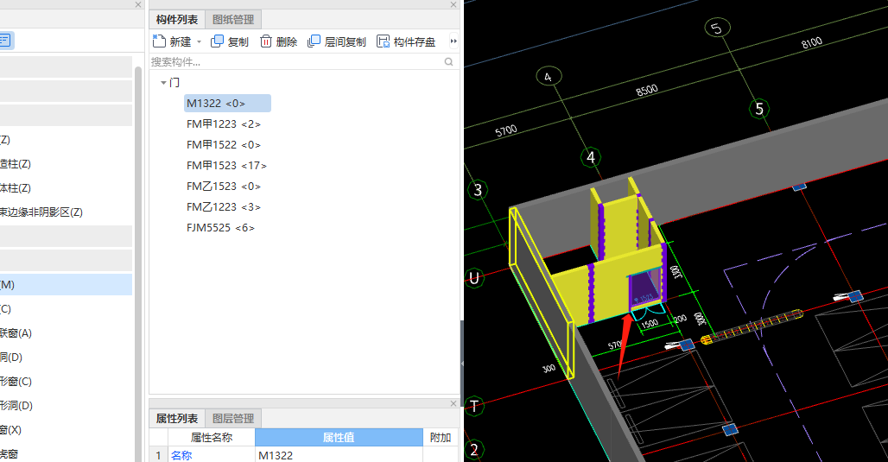
Task: Click the 1500 dimension label near door
Action: (x=650, y=324)
